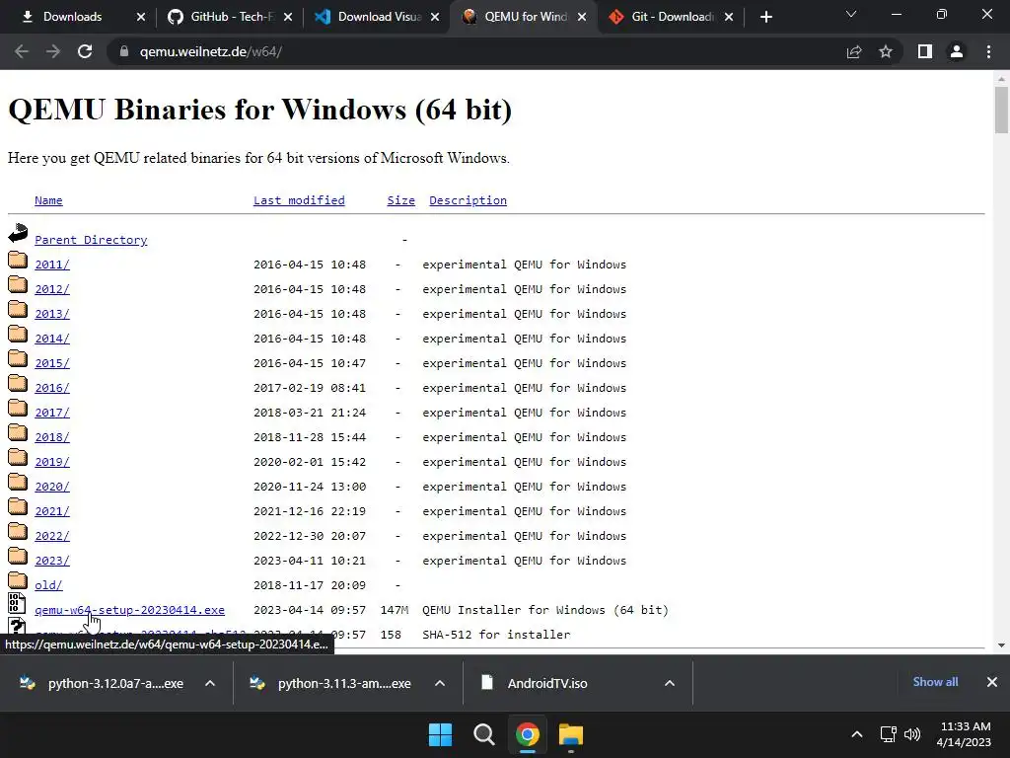Open File Explorer from the taskbar

tap(571, 734)
